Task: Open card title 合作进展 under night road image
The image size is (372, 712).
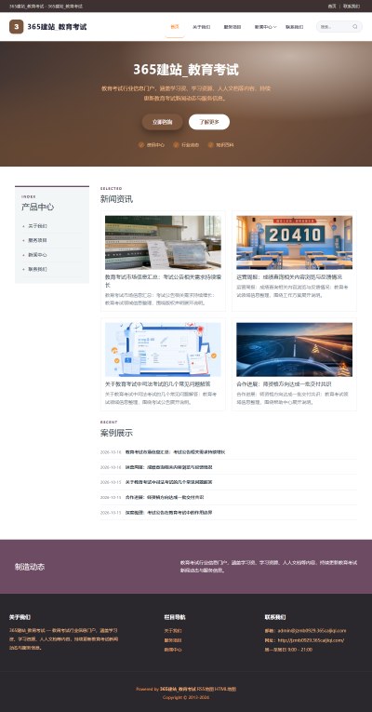Action: pyautogui.click(x=284, y=383)
